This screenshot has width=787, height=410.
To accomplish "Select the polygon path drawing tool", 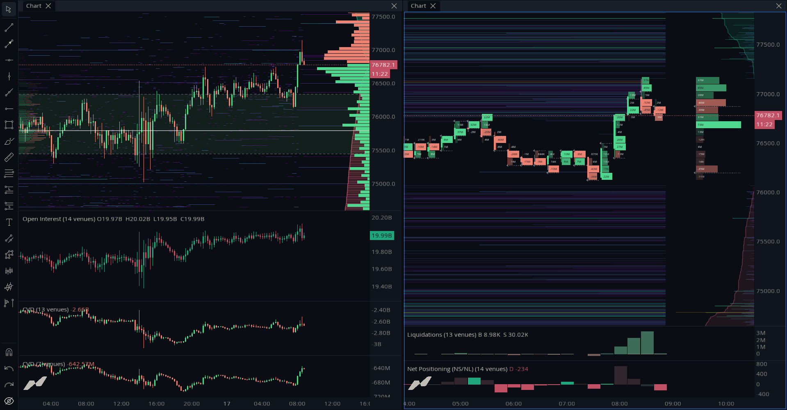I will (x=9, y=255).
